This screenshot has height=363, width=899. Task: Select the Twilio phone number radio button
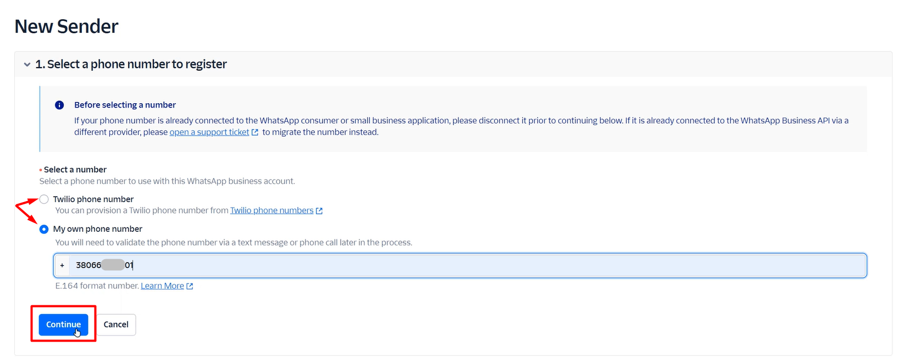pyautogui.click(x=44, y=199)
